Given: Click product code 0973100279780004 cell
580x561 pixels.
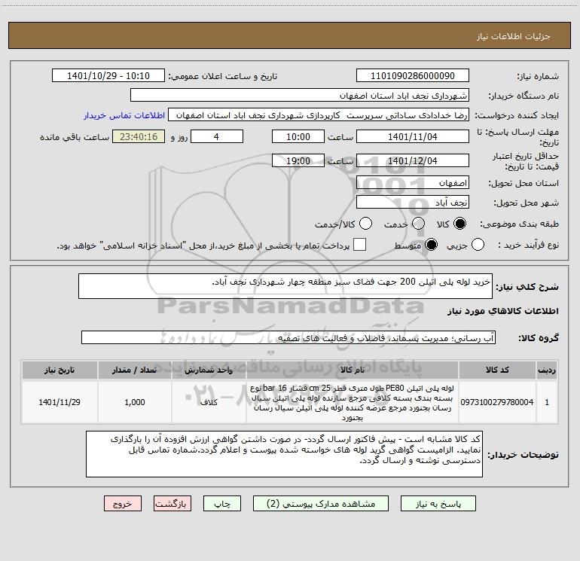Looking at the screenshot, I should click(x=497, y=402).
